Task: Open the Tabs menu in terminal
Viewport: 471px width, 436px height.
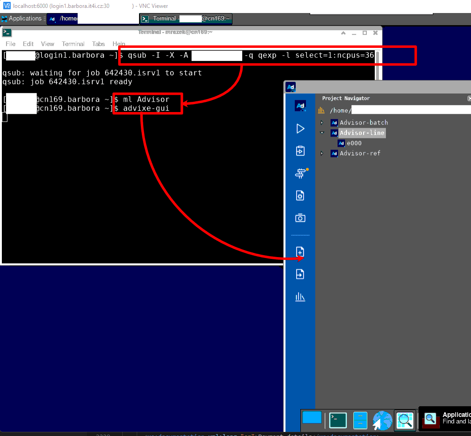Action: tap(98, 44)
